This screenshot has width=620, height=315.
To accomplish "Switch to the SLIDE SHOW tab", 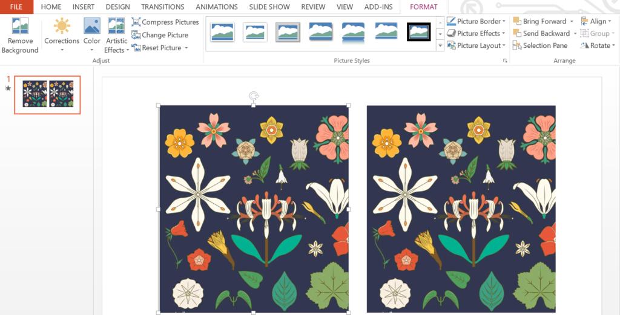I will pyautogui.click(x=269, y=7).
